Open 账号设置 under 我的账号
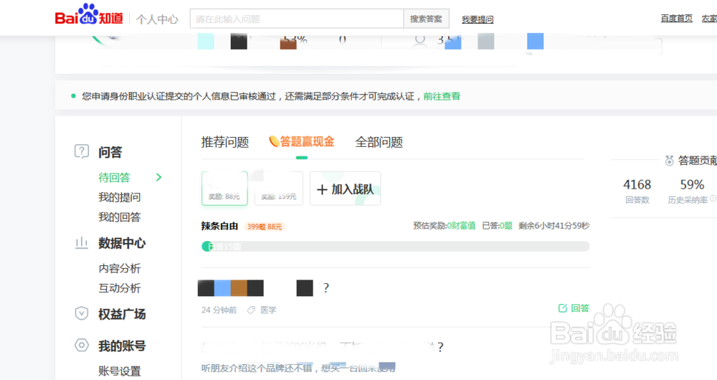717x380 pixels. click(119, 371)
